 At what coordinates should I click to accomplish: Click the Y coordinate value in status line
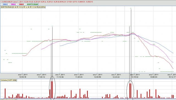(7, 2)
